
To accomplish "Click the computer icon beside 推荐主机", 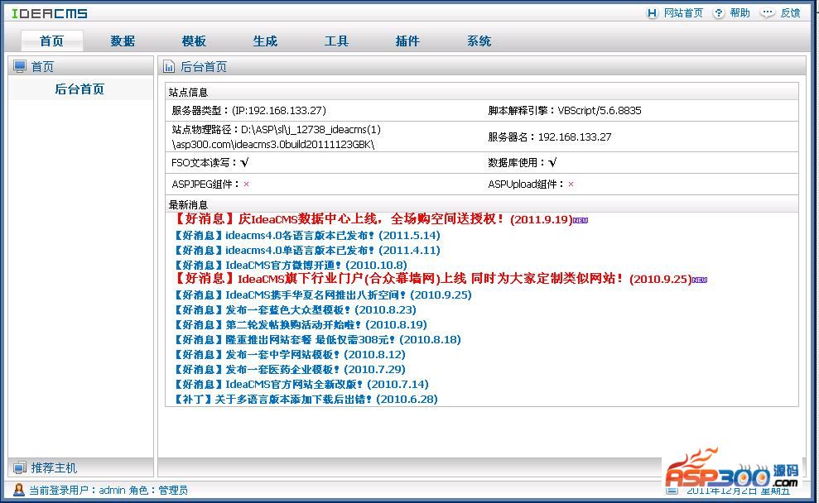I will click(20, 467).
